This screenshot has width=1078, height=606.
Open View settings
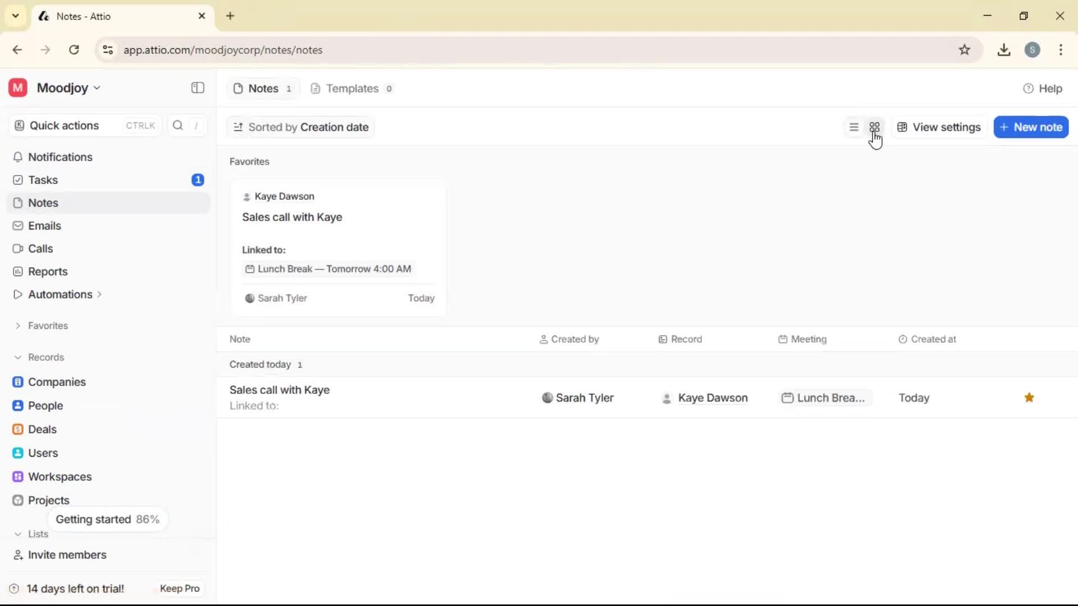coord(938,127)
